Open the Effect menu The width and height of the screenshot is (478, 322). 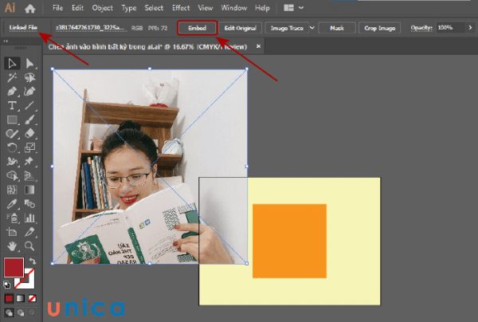pos(181,8)
